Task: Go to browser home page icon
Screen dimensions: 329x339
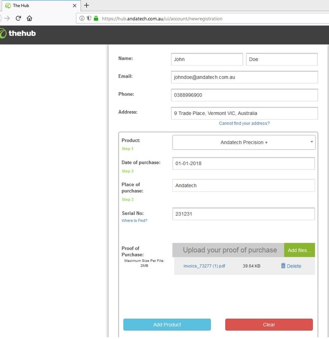Action: 29,18
